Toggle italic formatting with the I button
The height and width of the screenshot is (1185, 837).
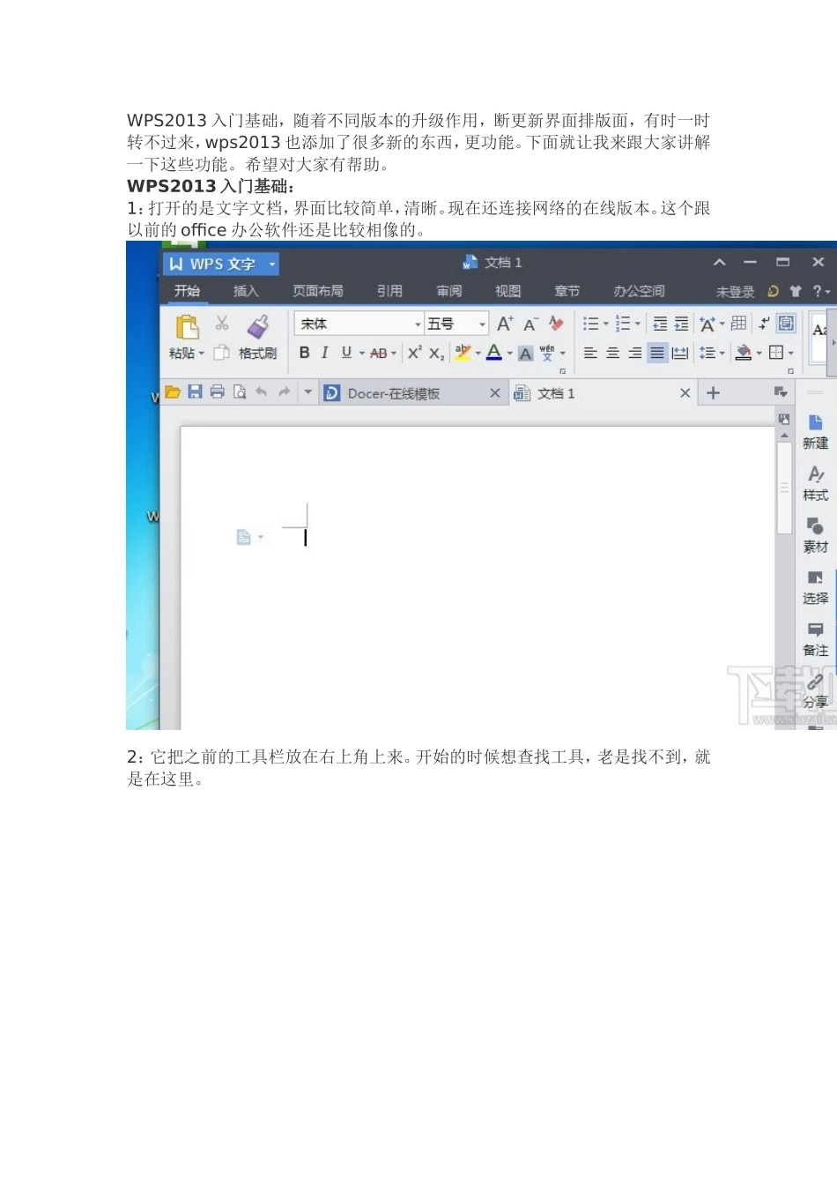(x=325, y=353)
